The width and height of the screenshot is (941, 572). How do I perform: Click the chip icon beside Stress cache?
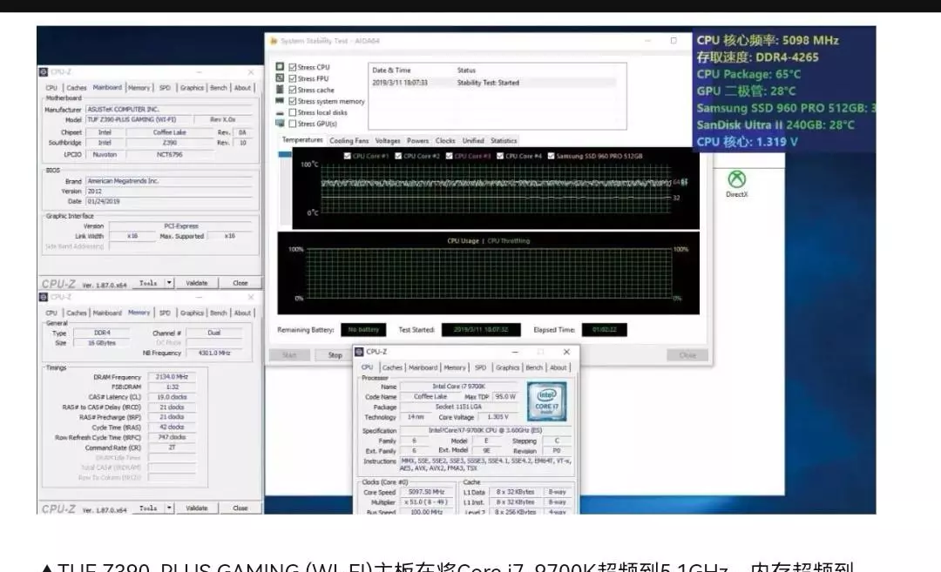pyautogui.click(x=280, y=90)
